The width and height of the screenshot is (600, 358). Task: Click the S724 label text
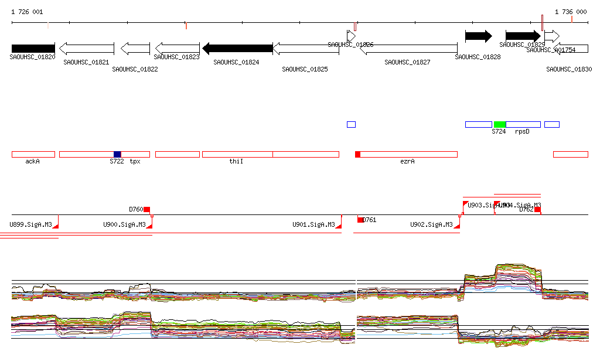coord(499,132)
